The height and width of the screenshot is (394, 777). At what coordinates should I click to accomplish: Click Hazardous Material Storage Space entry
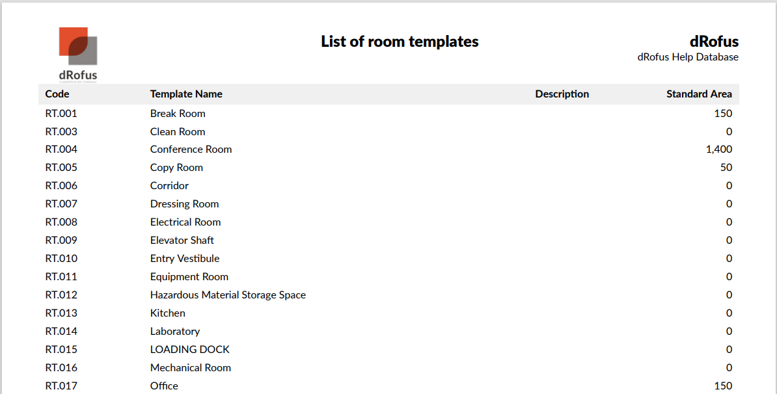click(x=228, y=295)
